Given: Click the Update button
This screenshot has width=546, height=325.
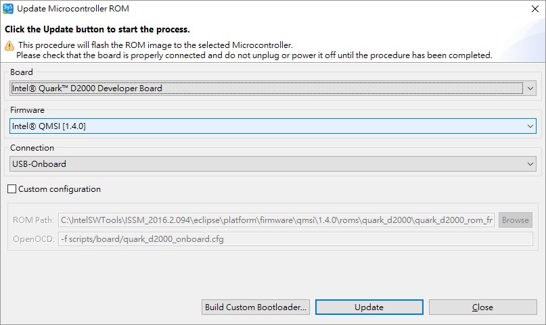Looking at the screenshot, I should click(369, 307).
